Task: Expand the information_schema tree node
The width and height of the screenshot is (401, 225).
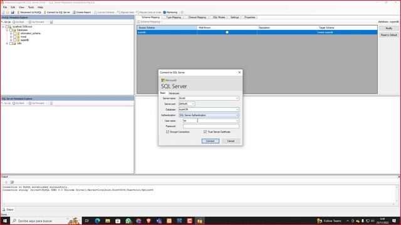Action: tap(11, 33)
